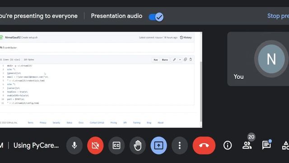Click the Security footer link
Image resolution: width=289 pixels, height=163 pixels.
pos(56,123)
